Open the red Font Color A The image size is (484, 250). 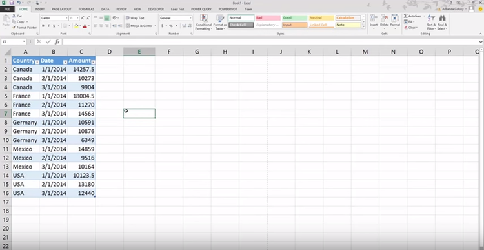pyautogui.click(x=85, y=26)
